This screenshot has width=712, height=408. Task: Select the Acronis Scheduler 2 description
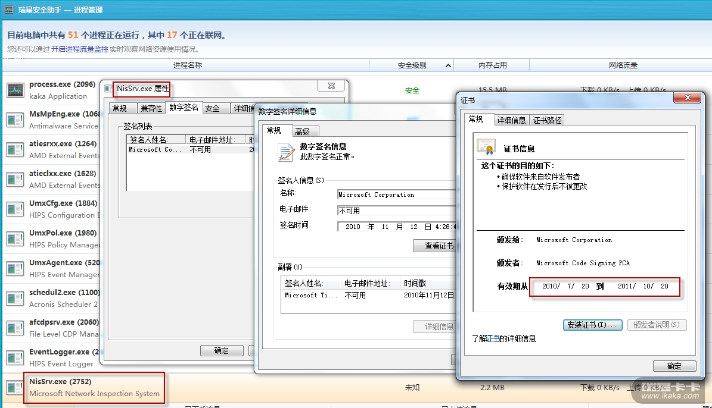click(x=63, y=304)
